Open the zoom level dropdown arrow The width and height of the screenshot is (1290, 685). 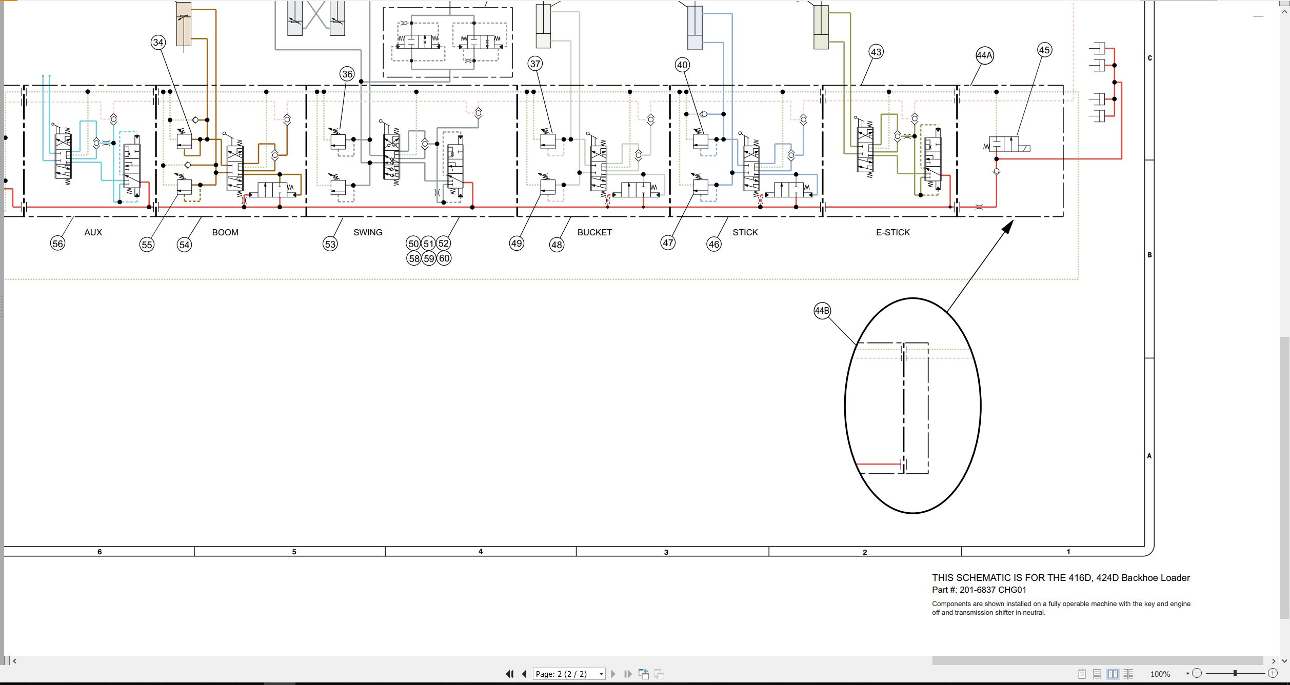coord(1187,674)
